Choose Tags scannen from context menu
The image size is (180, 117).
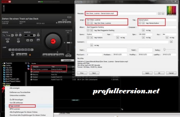click(x=15, y=106)
